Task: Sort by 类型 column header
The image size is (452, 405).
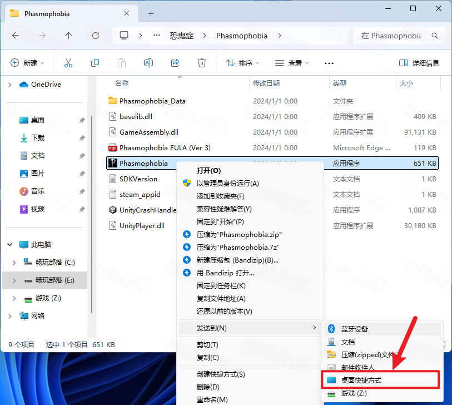Action: [x=339, y=83]
